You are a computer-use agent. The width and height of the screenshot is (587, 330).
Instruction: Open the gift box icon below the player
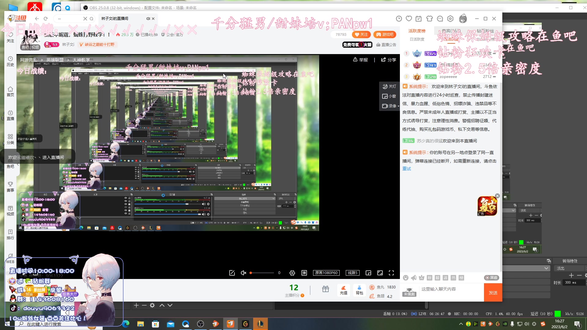[x=325, y=289]
